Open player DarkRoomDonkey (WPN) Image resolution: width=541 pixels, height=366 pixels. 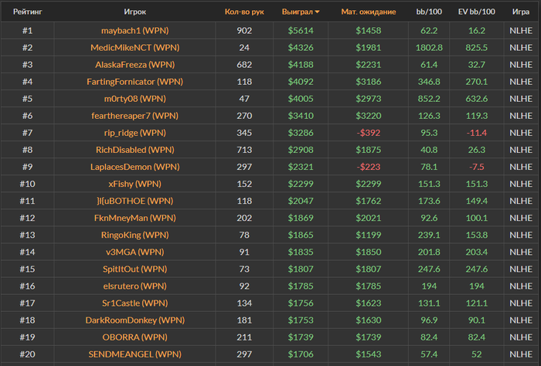coord(135,320)
